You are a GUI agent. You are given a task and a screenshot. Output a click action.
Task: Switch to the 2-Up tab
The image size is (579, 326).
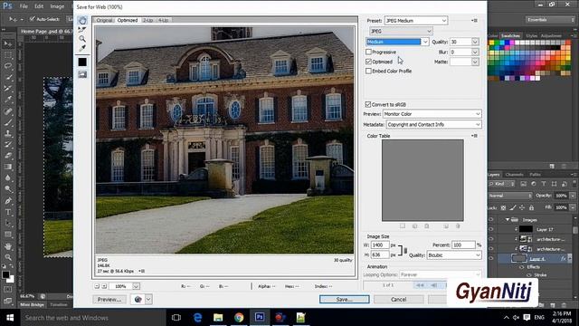pyautogui.click(x=147, y=20)
